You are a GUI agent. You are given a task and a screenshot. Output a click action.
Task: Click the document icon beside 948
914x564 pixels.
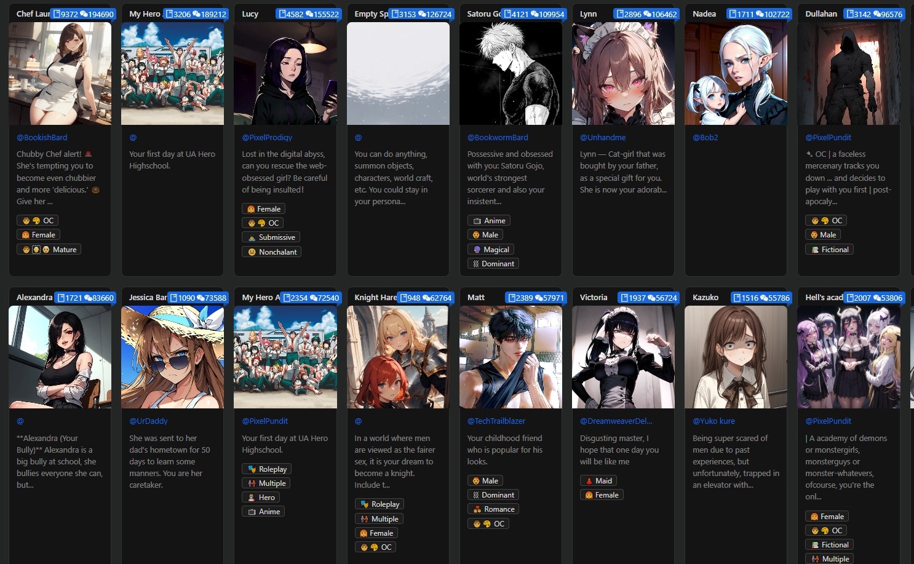pyautogui.click(x=403, y=298)
